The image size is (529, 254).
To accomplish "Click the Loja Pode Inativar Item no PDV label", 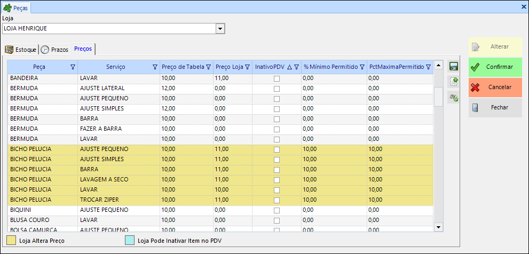I will tap(179, 241).
